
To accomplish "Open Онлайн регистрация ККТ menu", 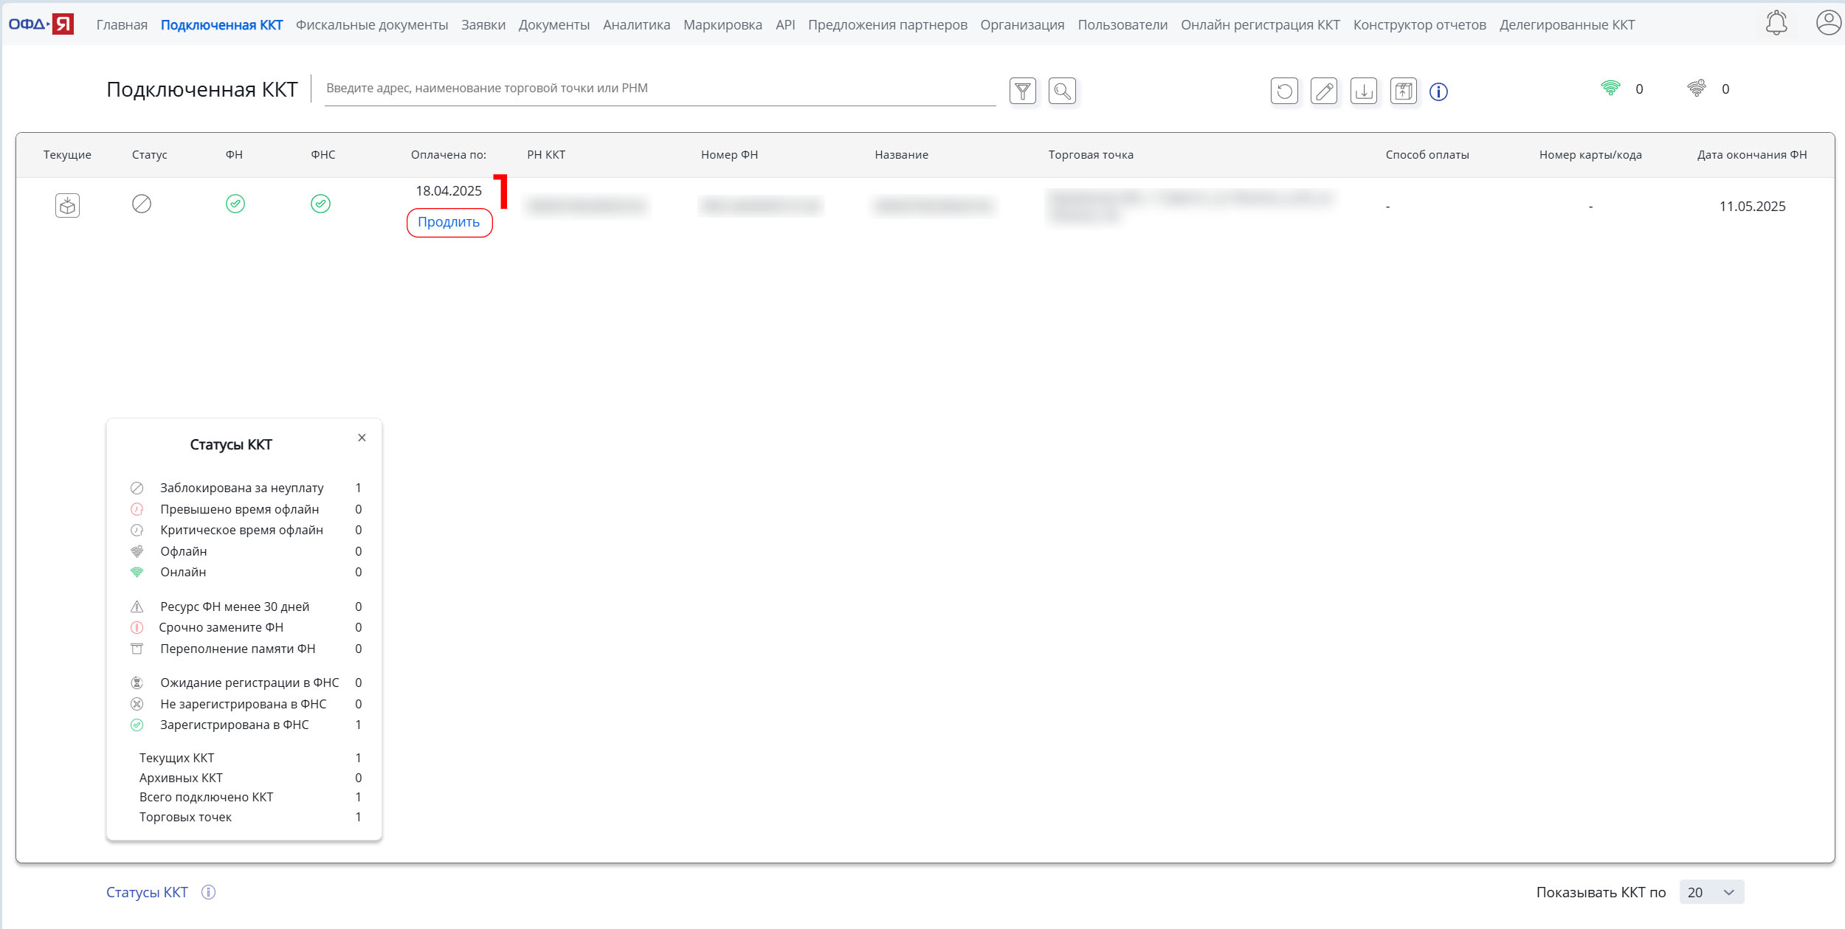I will click(x=1261, y=24).
